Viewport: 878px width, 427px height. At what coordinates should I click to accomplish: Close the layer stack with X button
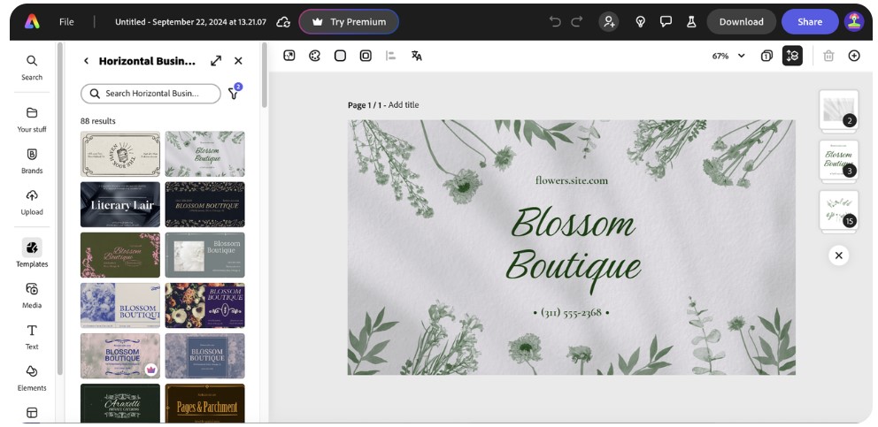(x=839, y=255)
